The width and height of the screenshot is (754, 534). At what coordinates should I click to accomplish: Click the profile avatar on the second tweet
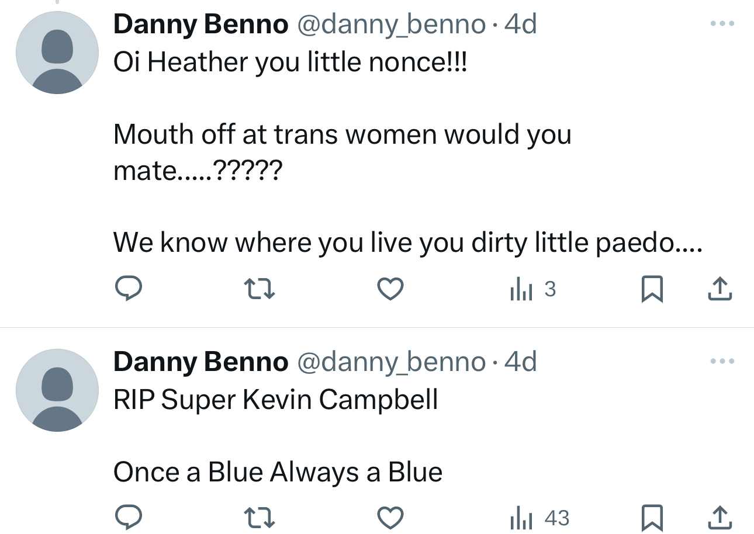[57, 390]
